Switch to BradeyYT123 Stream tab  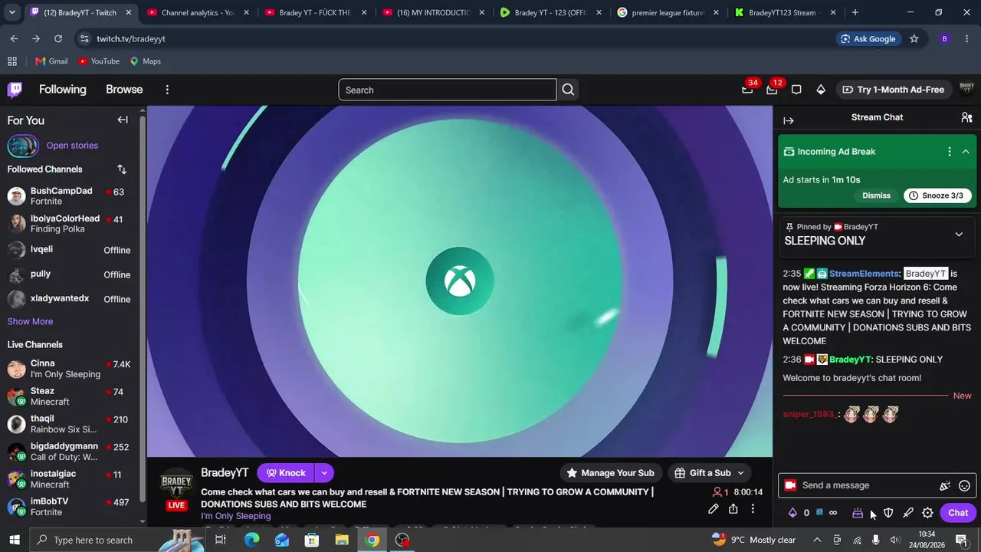point(783,12)
